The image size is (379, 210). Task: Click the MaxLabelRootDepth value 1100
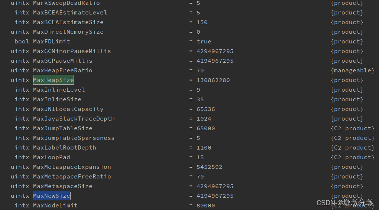coord(204,148)
